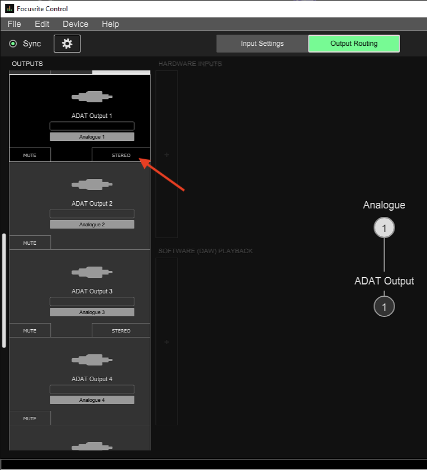Open the settings gear button
Image resolution: width=427 pixels, height=470 pixels.
pyautogui.click(x=67, y=44)
